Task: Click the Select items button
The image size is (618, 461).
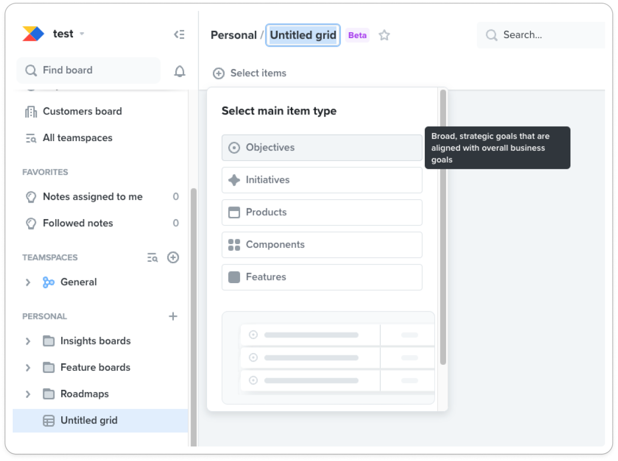Action: [x=249, y=73]
